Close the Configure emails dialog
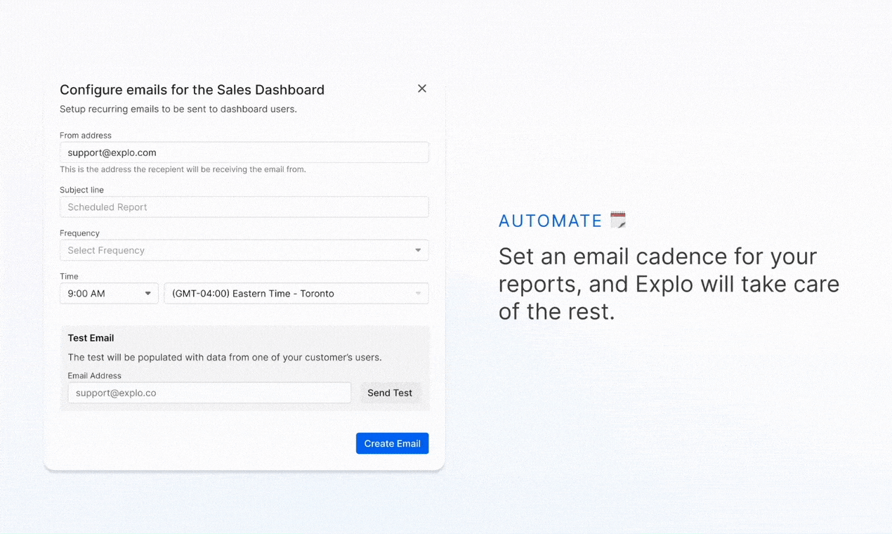The image size is (892, 534). coord(422,89)
